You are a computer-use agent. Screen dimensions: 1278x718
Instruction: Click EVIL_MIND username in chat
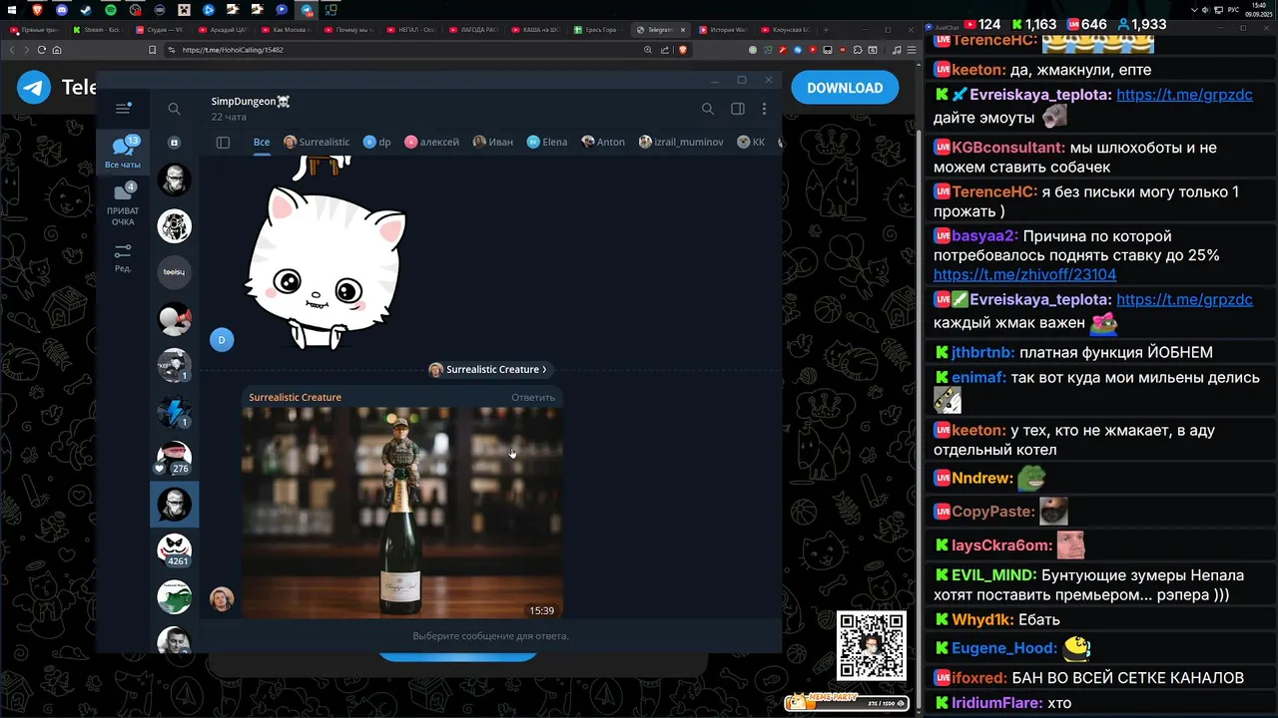(x=993, y=575)
